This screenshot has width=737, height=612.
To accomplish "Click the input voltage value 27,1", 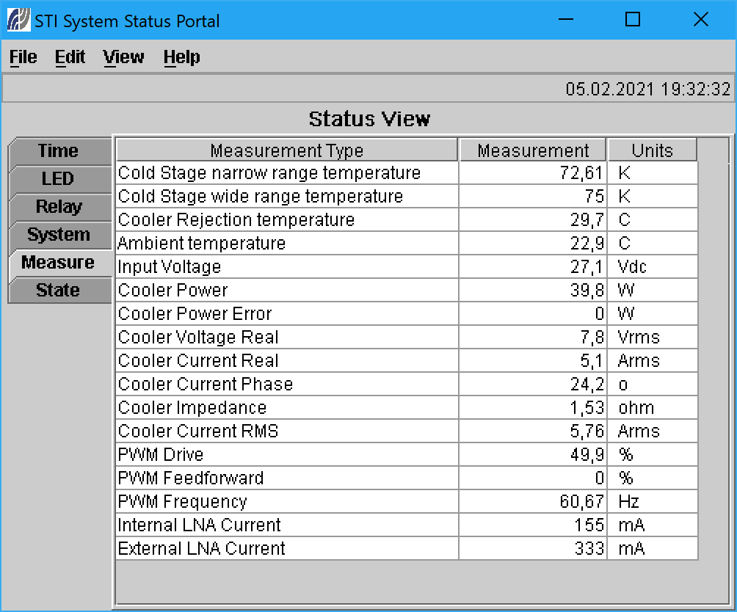I will [x=587, y=267].
